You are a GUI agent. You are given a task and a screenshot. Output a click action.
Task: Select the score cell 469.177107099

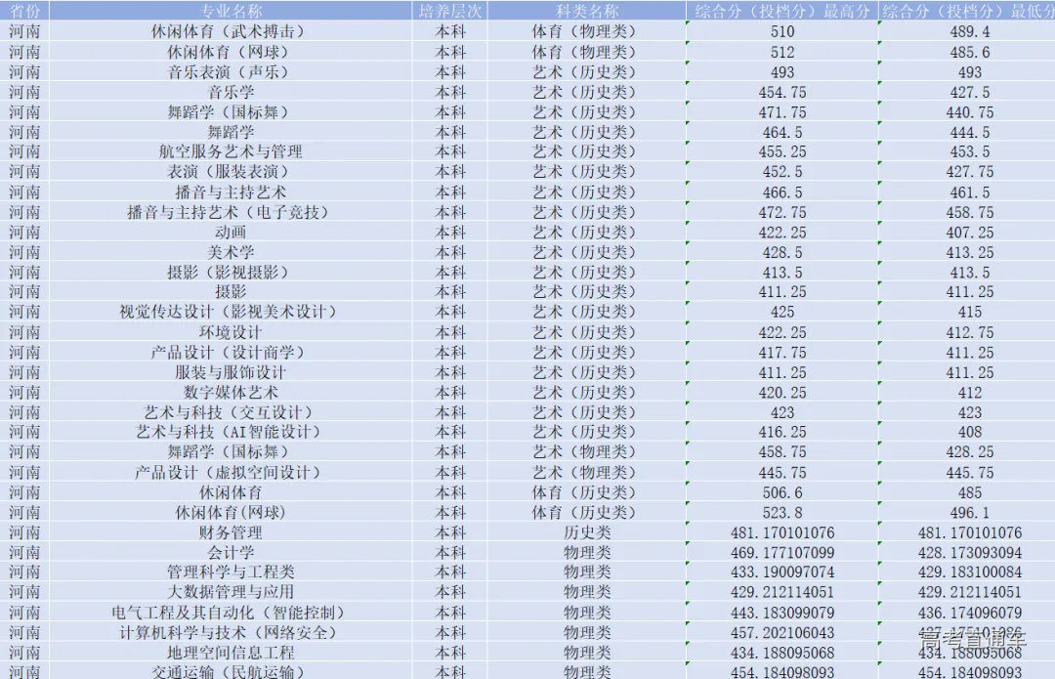[782, 552]
